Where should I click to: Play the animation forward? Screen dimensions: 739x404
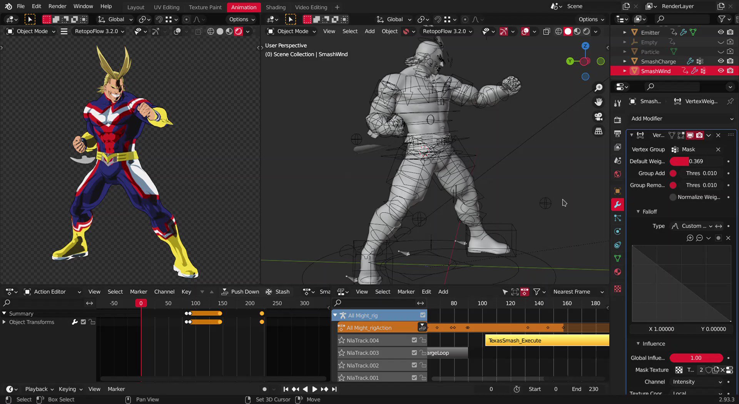click(314, 389)
